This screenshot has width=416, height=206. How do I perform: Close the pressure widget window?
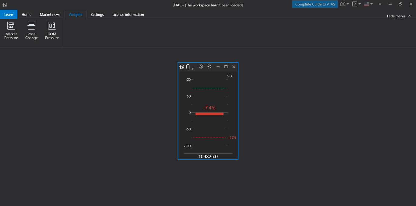pos(234,67)
